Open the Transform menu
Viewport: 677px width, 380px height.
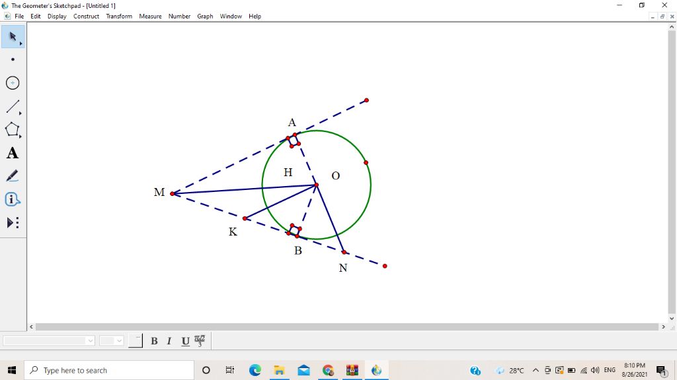(x=119, y=16)
